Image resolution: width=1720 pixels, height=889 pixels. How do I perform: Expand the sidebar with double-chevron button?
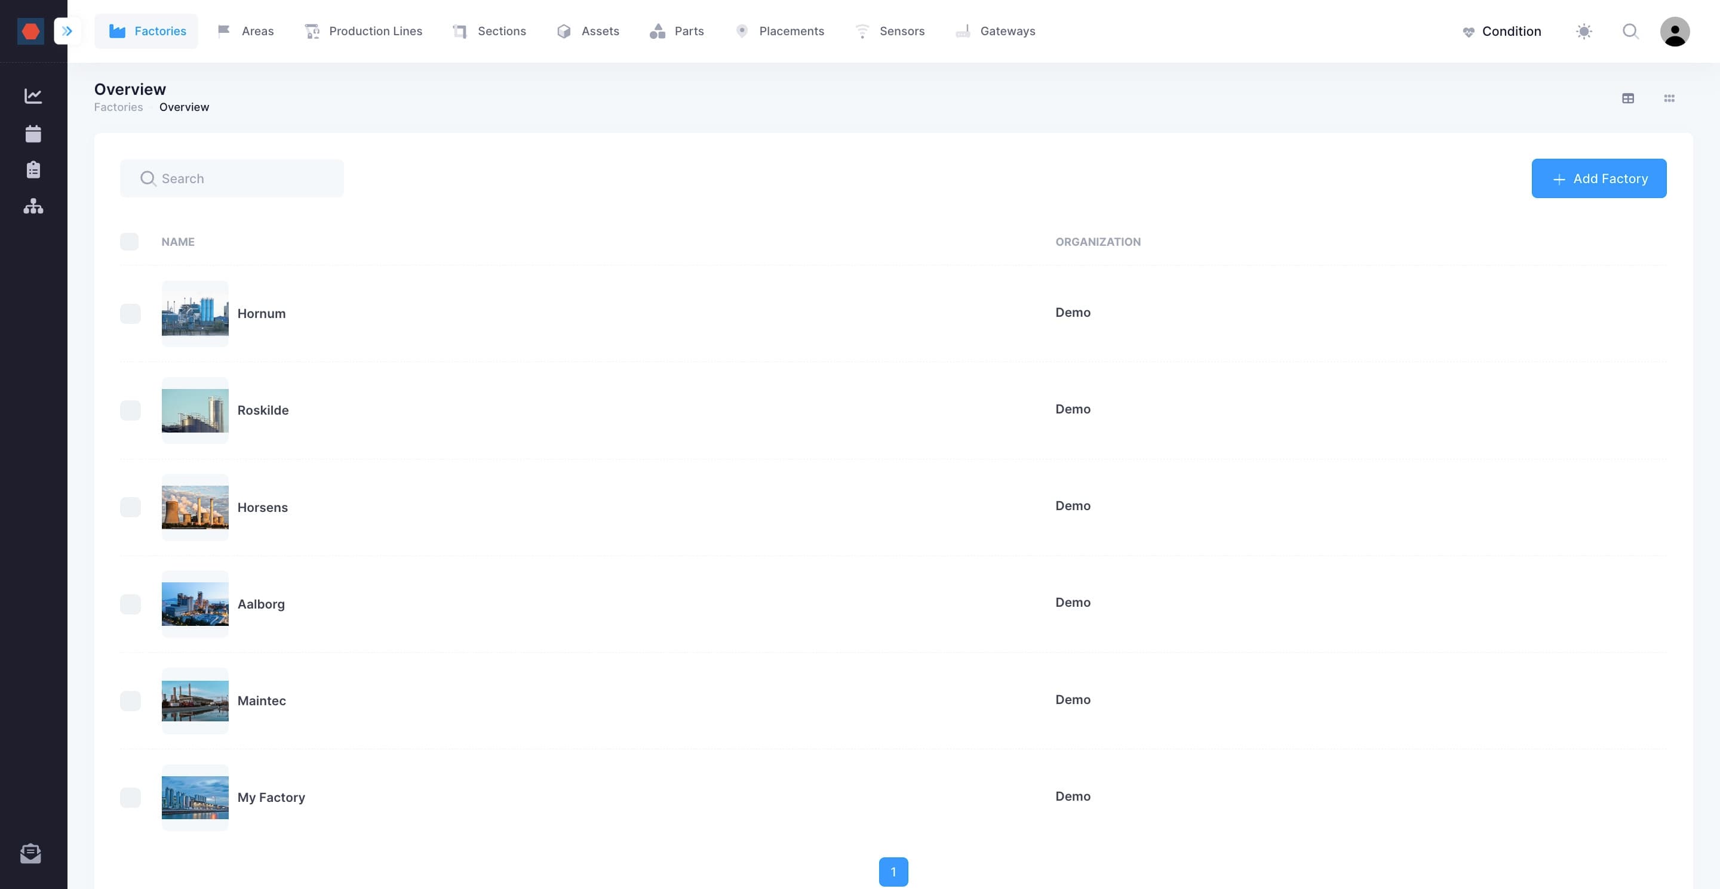[67, 30]
